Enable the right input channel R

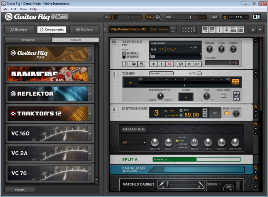(x=115, y=17)
